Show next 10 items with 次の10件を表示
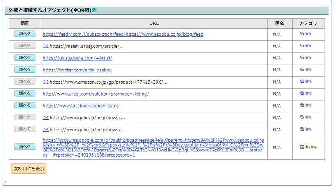 pos(28,169)
